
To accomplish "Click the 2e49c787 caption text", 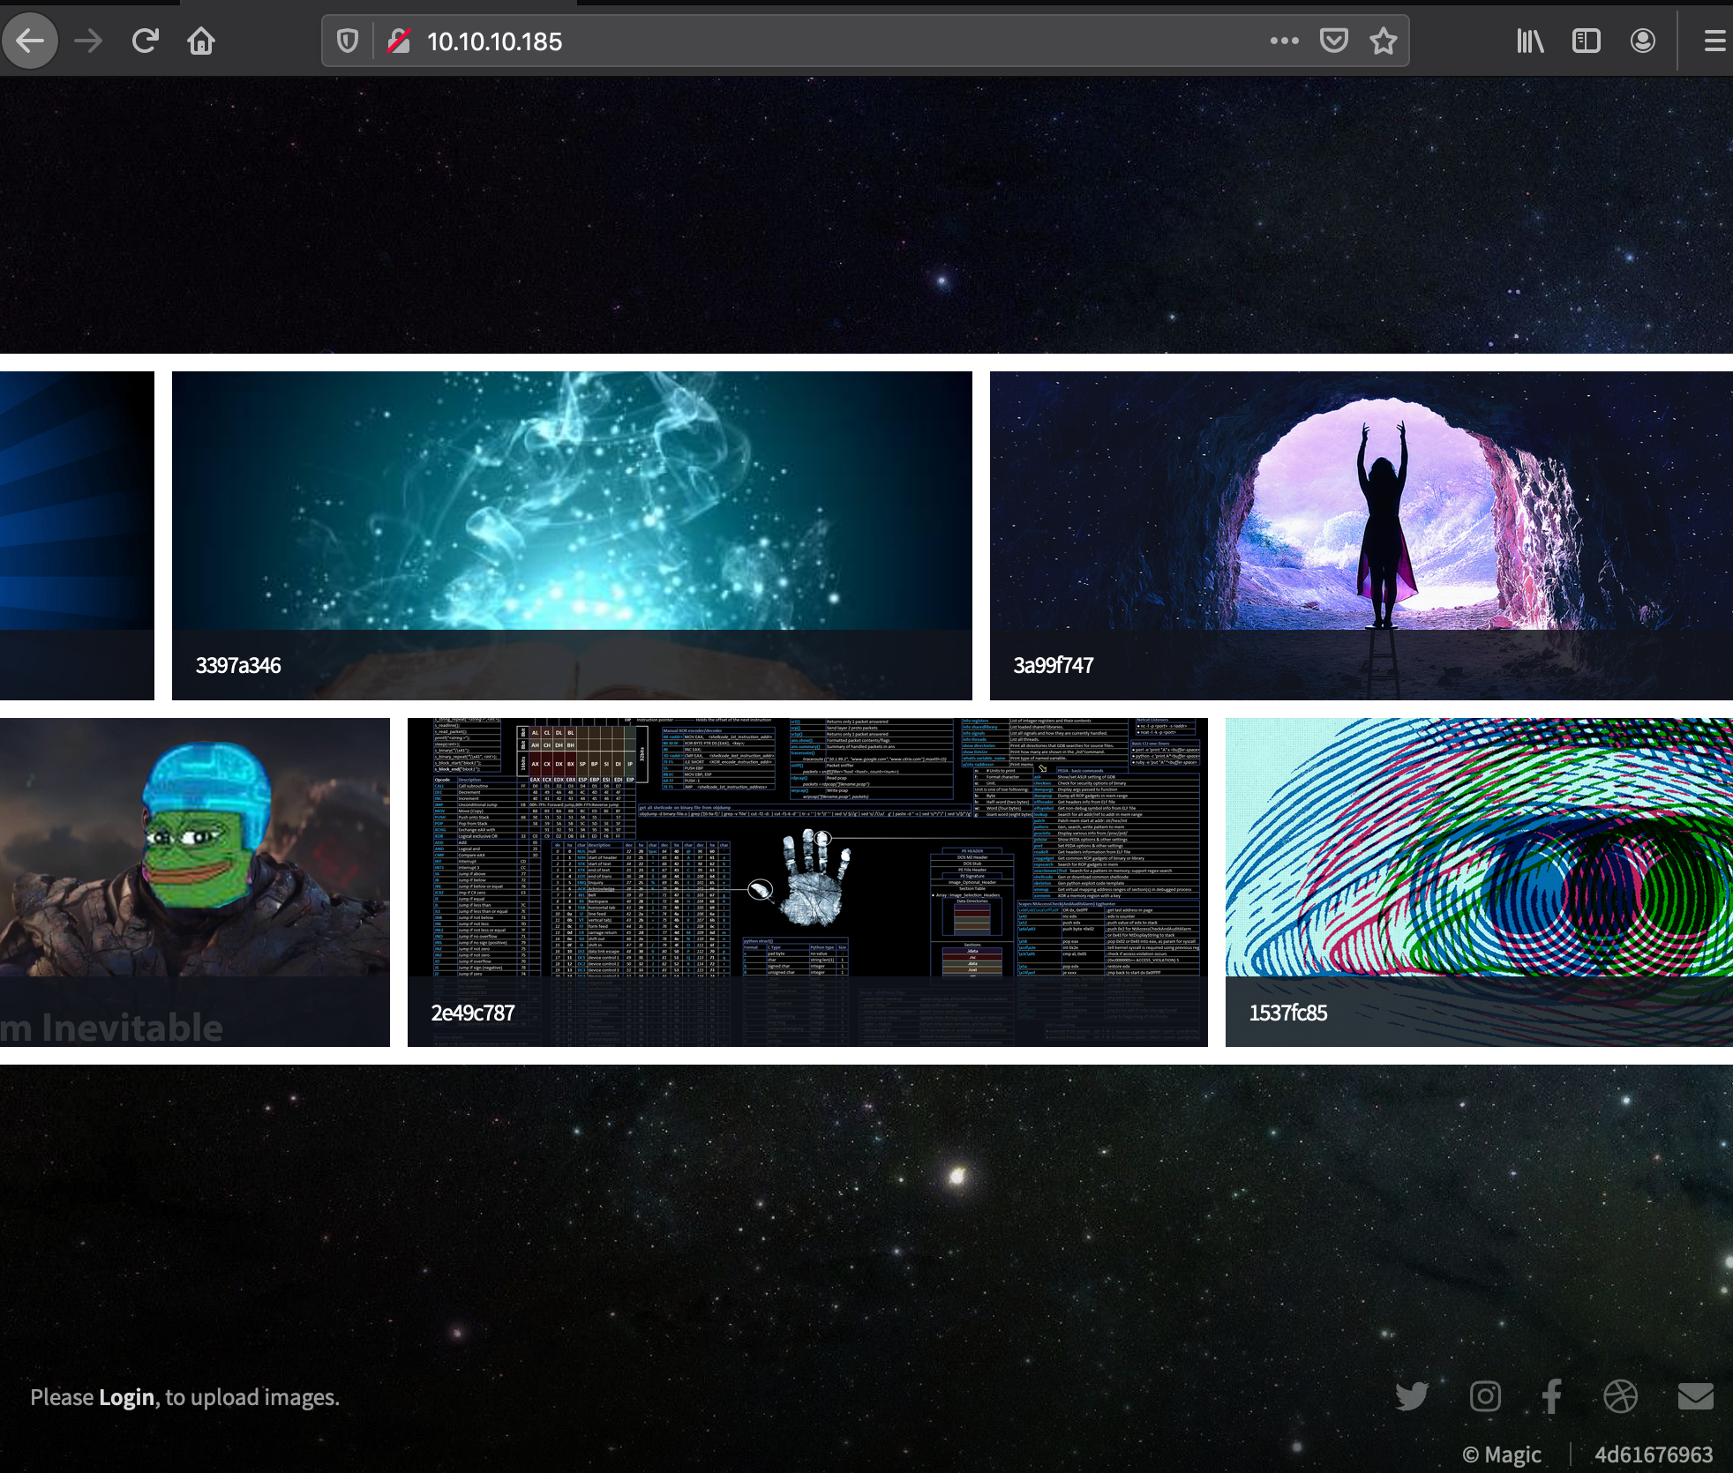I will 473,1013.
